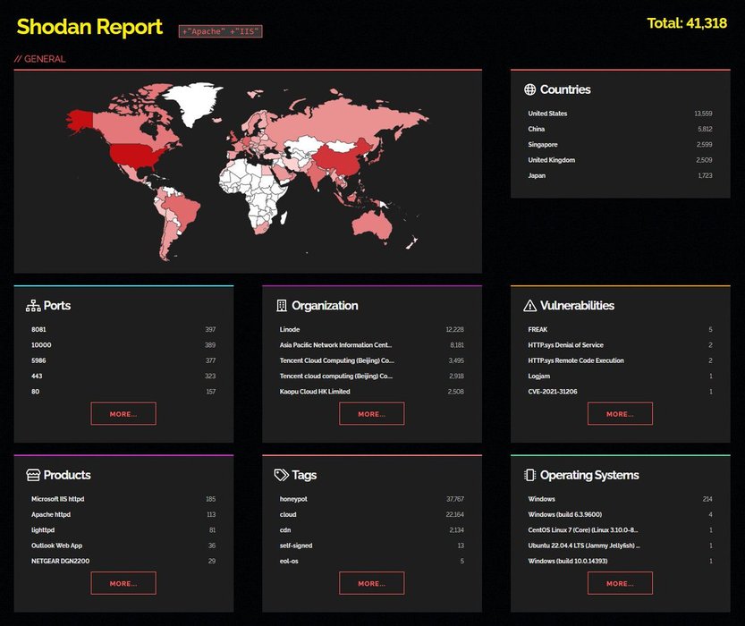Viewport: 745px width, 626px height.
Task: Open the FREAK vulnerability entry
Action: 538,329
